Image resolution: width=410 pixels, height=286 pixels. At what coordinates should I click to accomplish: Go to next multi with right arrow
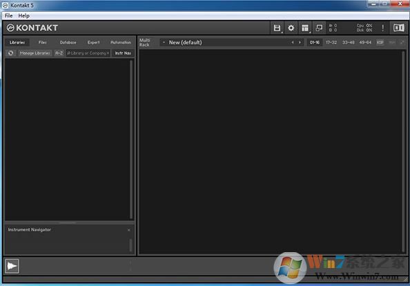pos(300,42)
